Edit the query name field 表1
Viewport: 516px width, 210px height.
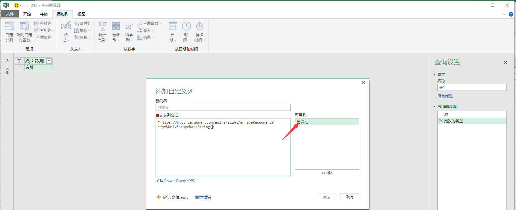tap(472, 87)
